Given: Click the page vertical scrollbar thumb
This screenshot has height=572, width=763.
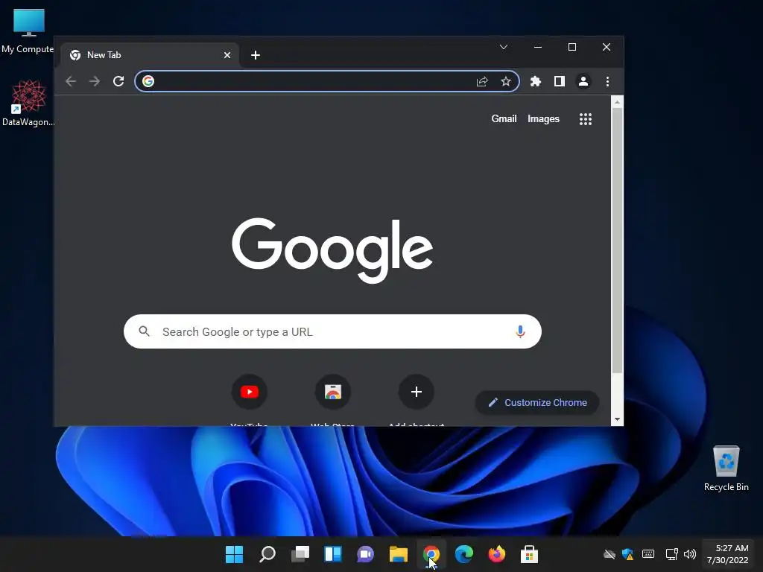Looking at the screenshot, I should pyautogui.click(x=617, y=241).
